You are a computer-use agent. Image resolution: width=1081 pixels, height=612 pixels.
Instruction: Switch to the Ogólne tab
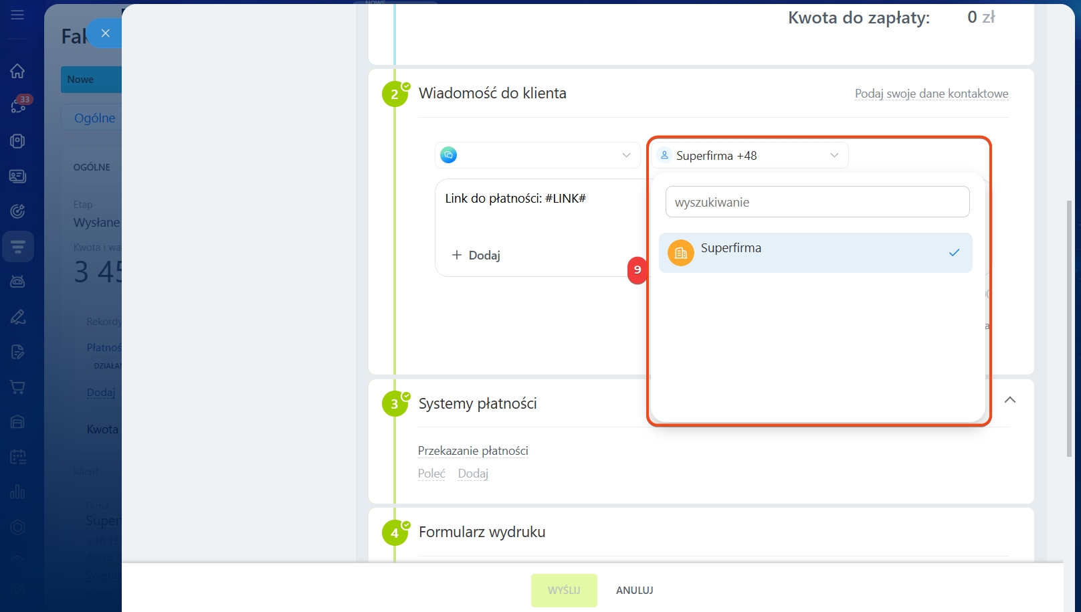tap(94, 118)
